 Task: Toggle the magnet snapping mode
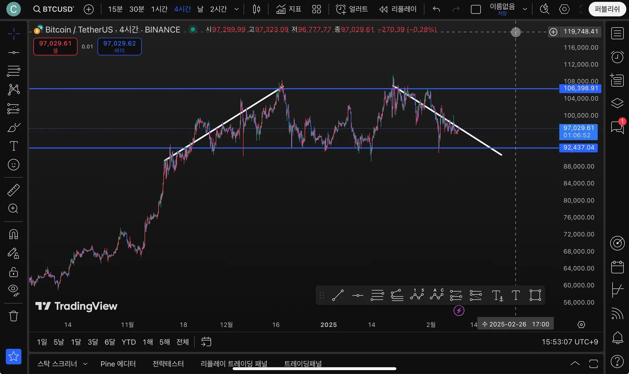13,234
